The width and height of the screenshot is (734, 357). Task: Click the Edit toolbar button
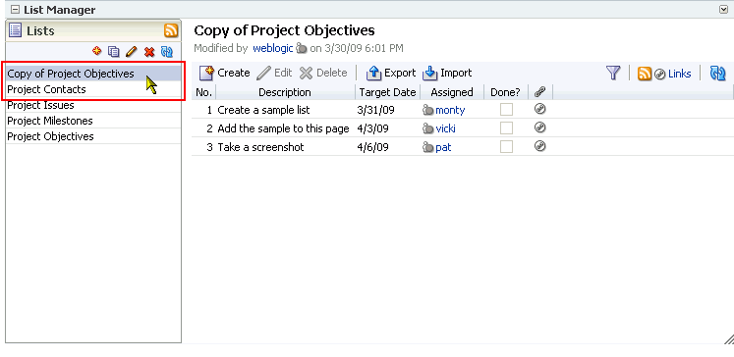(x=274, y=73)
